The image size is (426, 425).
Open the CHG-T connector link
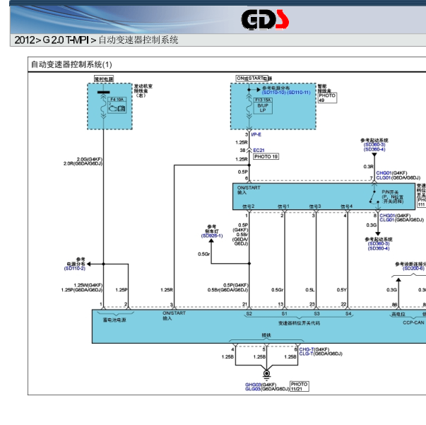307,349
